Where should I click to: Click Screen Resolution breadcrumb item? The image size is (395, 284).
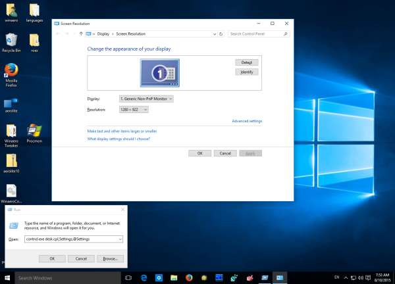(131, 34)
